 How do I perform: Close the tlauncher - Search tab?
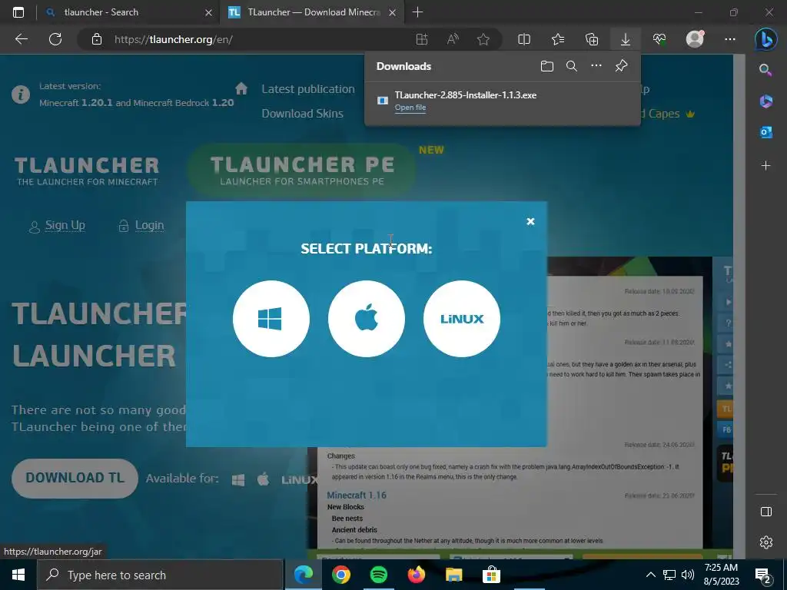click(x=209, y=12)
